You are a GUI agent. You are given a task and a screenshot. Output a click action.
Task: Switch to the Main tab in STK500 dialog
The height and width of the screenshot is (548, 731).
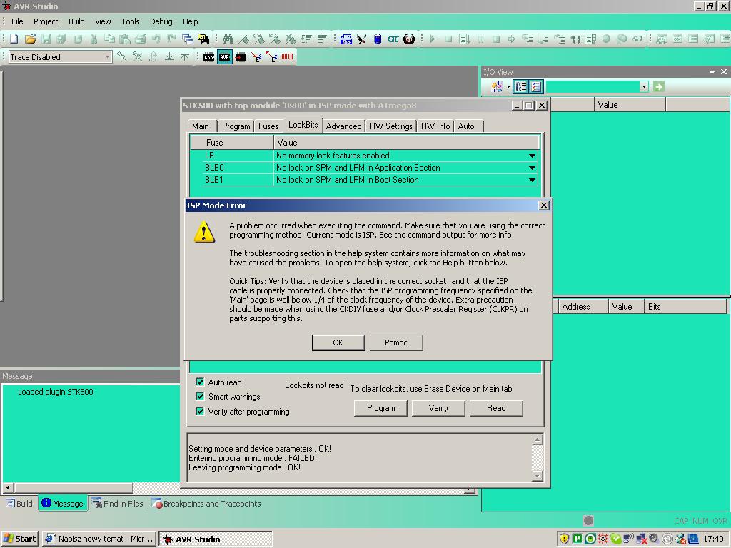201,126
